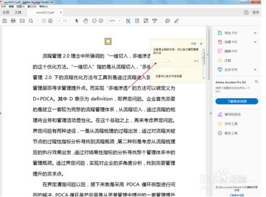The image size is (266, 197).
Task: Click the Save file icon in the toolbar
Action: [5, 21]
